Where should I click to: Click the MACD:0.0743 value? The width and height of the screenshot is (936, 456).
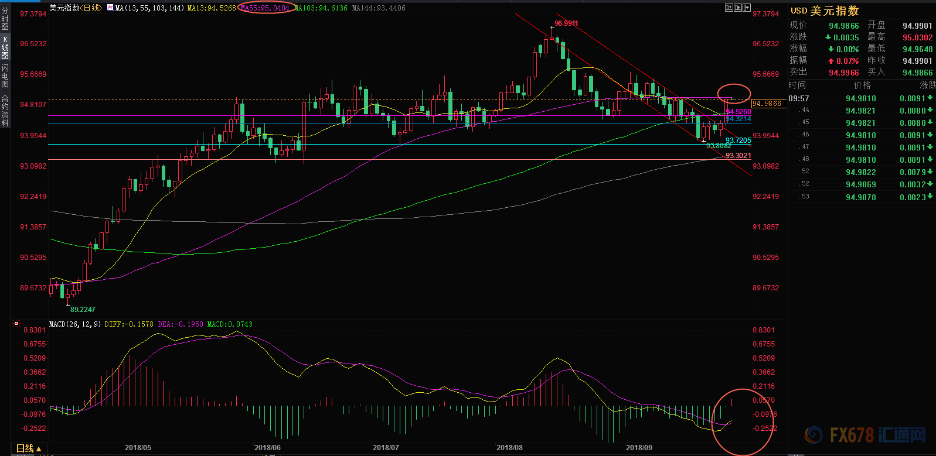click(230, 324)
